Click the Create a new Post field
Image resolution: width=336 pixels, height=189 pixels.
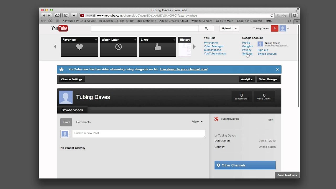(x=139, y=134)
